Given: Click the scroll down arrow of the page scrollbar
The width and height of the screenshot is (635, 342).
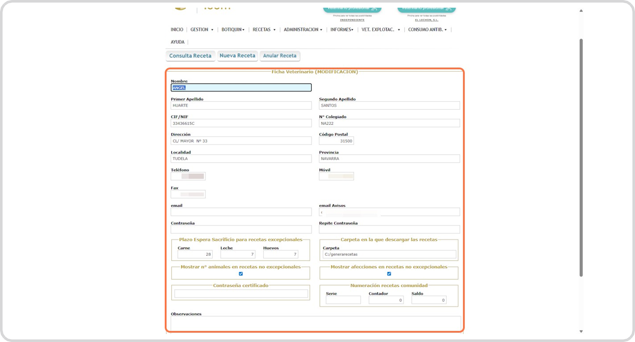Looking at the screenshot, I should [581, 331].
